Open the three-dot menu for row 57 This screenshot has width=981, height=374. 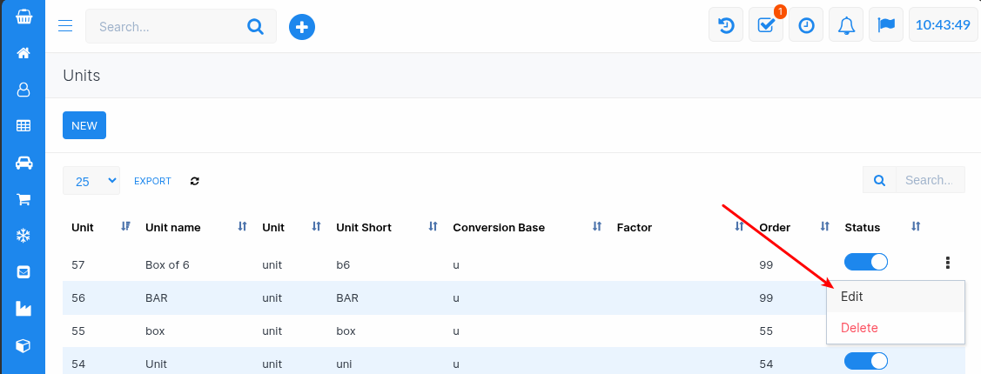947,263
